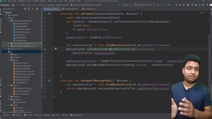Image resolution: width=212 pixels, height=119 pixels.
Task: Open the Build menu
Action: (50, 1)
